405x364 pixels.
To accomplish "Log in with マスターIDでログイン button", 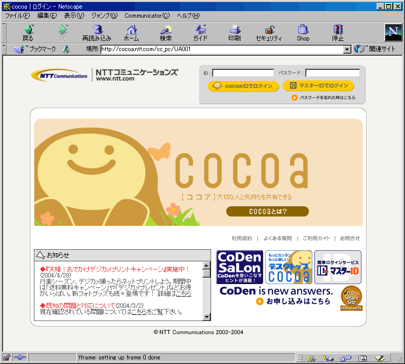I will click(318, 85).
